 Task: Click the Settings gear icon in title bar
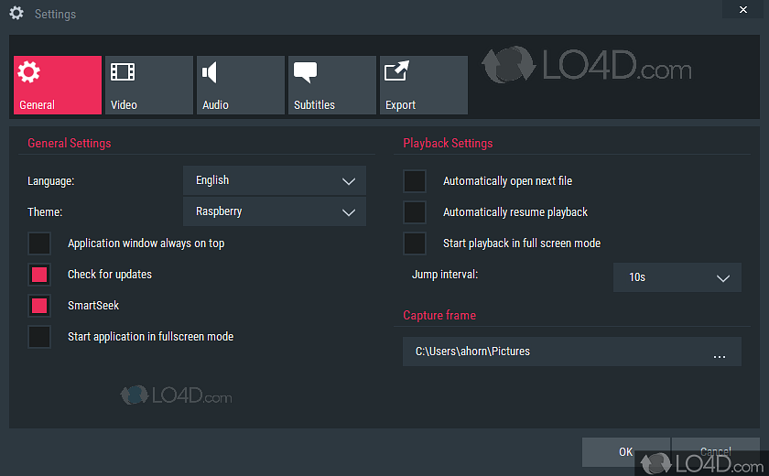pyautogui.click(x=16, y=14)
